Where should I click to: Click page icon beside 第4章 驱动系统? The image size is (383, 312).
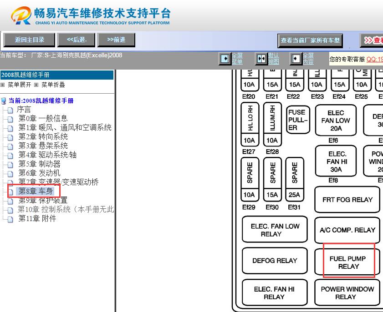10,156
